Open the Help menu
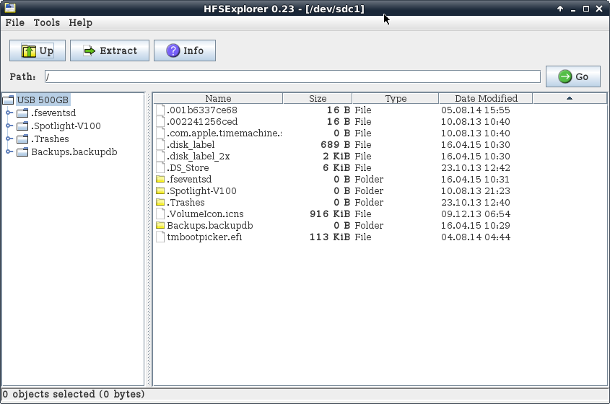The height and width of the screenshot is (404, 610). coord(81,22)
